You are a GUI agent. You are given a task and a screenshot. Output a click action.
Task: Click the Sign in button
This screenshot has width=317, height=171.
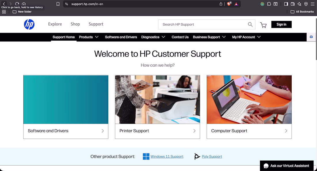(282, 24)
